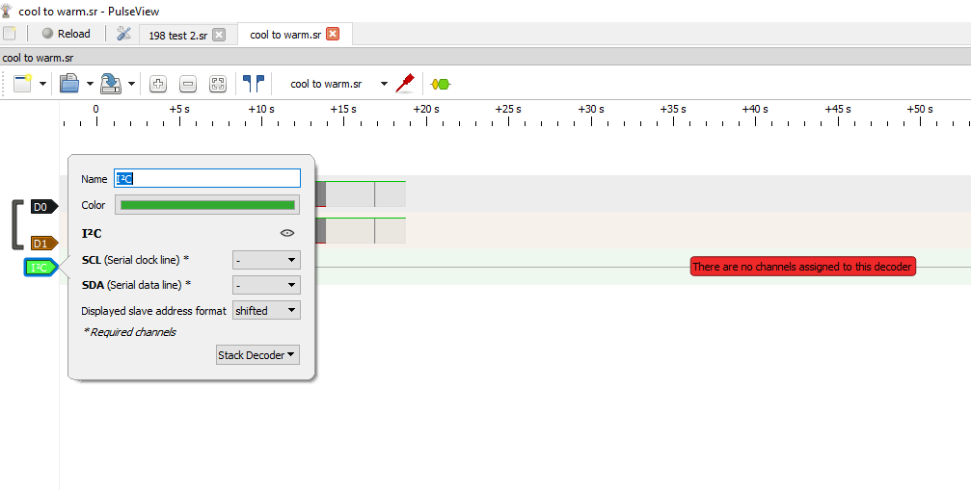Click the +20 s ruler mark

point(426,110)
